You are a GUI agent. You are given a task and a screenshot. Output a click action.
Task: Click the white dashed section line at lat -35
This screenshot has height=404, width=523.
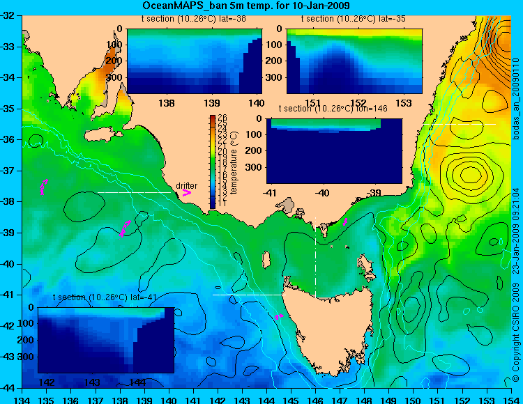tap(460, 124)
